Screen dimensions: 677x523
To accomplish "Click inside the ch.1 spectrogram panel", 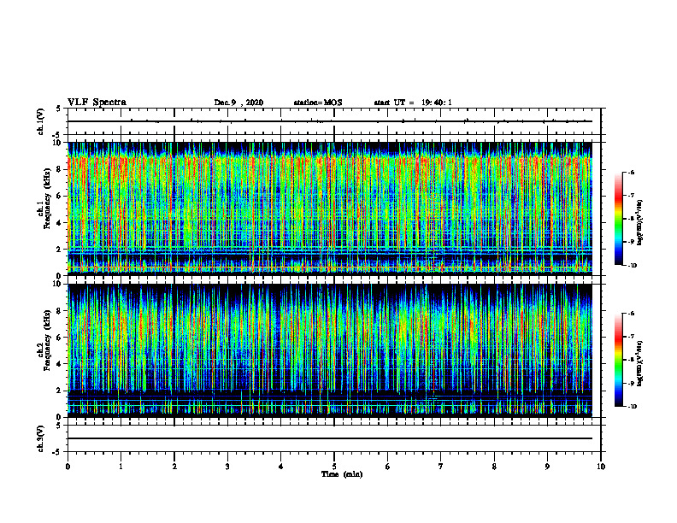I will pyautogui.click(x=330, y=209).
